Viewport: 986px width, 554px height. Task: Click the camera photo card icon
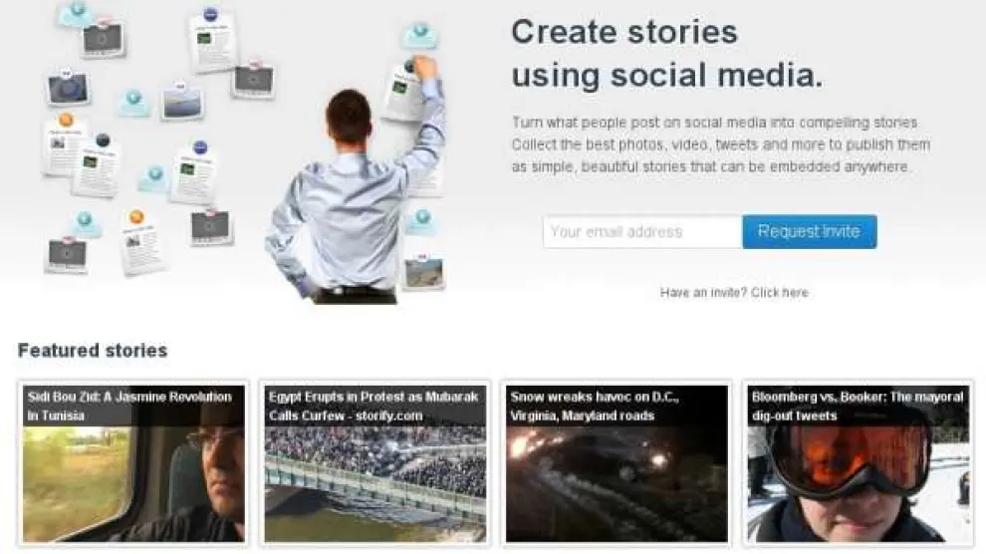(x=69, y=88)
